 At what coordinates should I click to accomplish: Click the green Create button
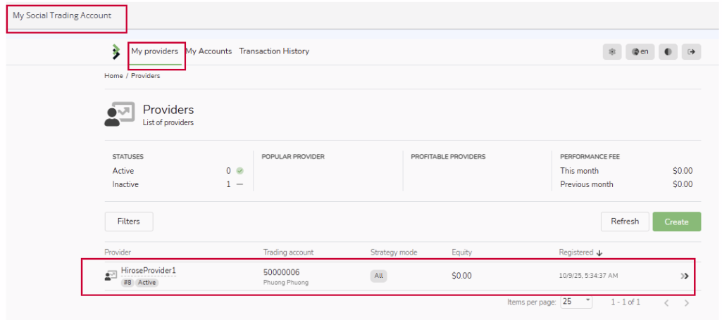676,222
